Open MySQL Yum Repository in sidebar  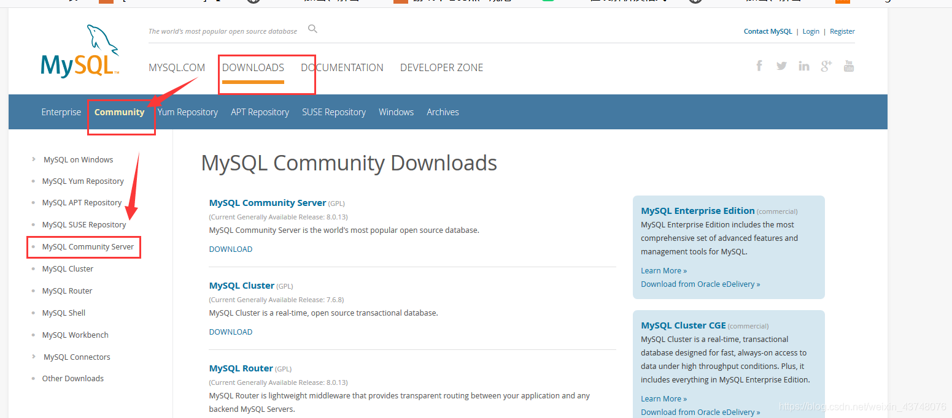[83, 181]
